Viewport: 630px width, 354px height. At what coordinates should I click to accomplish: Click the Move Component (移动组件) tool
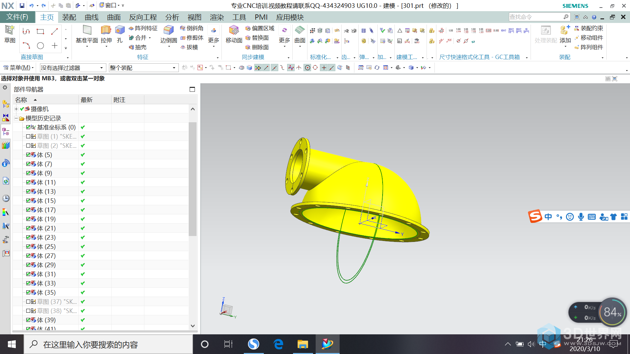pyautogui.click(x=588, y=38)
